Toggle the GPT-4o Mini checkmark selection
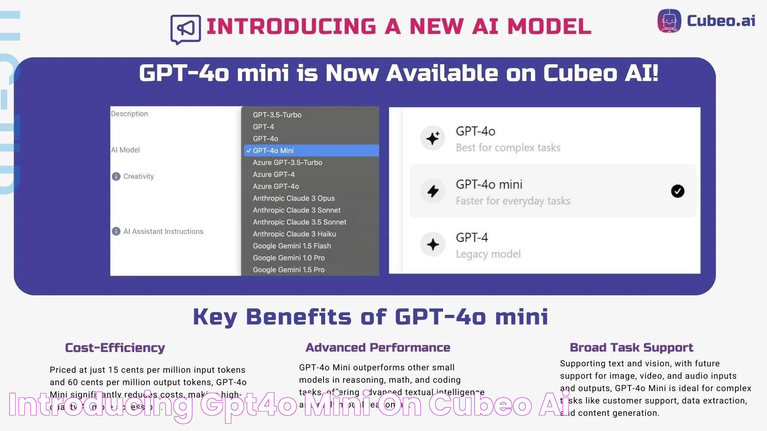The image size is (767, 431). [678, 191]
